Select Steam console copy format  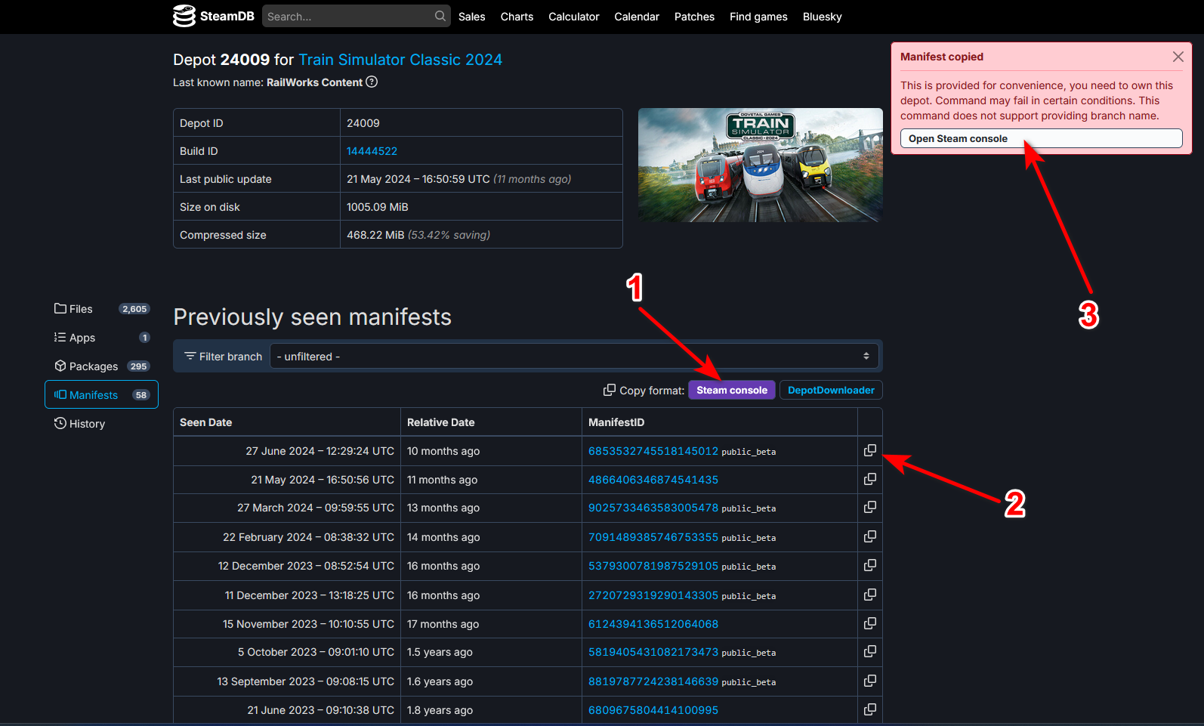pyautogui.click(x=731, y=390)
